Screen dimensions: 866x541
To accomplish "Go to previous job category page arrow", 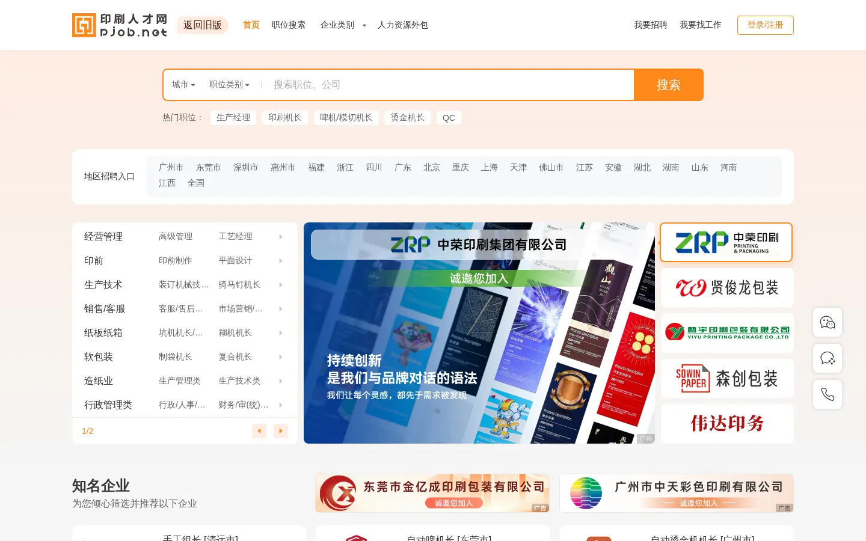I will [259, 431].
